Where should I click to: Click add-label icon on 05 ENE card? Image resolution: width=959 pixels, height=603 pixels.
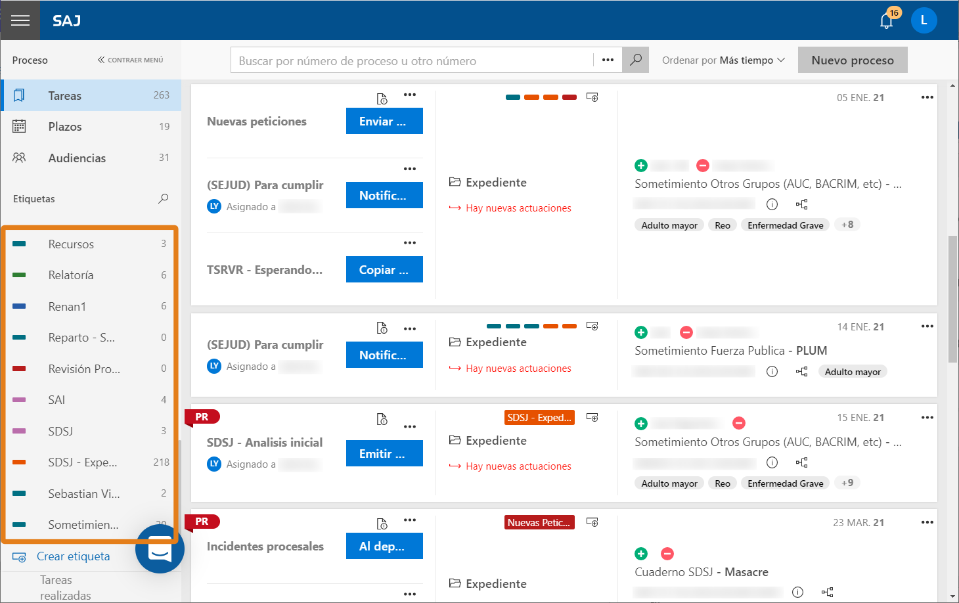pos(592,97)
